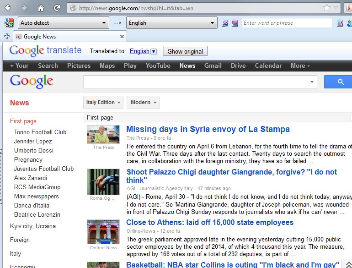Click the English translated-to link
Screen dimensions: 352x268
[139, 51]
